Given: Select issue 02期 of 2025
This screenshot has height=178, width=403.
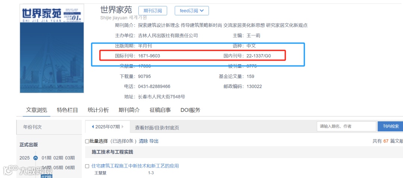Looking at the screenshot, I should (58, 158).
